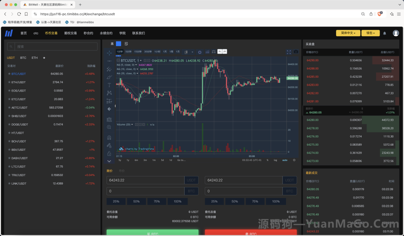Toggle auto scale on the price axis
This screenshot has height=236, width=404.
tap(285, 160)
